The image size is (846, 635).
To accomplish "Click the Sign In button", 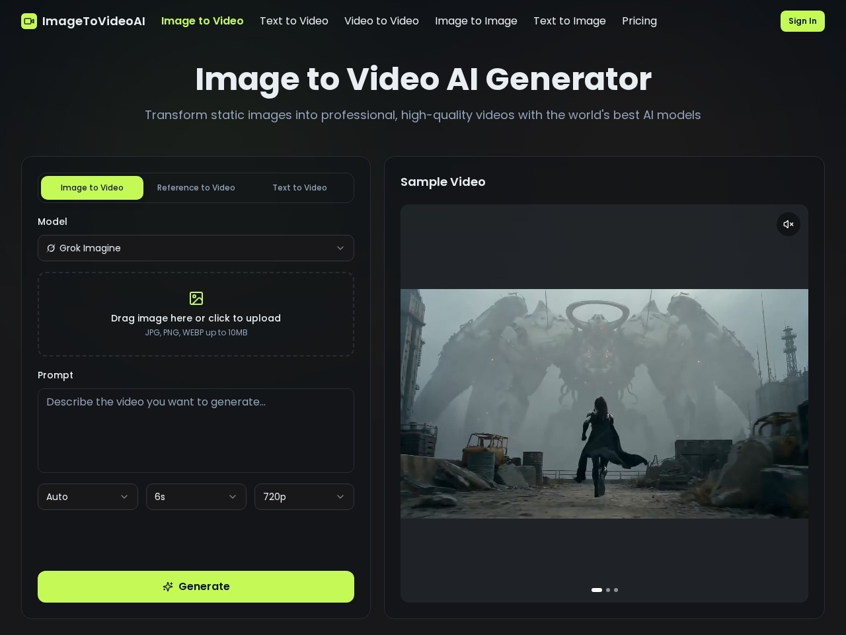I will pyautogui.click(x=802, y=21).
